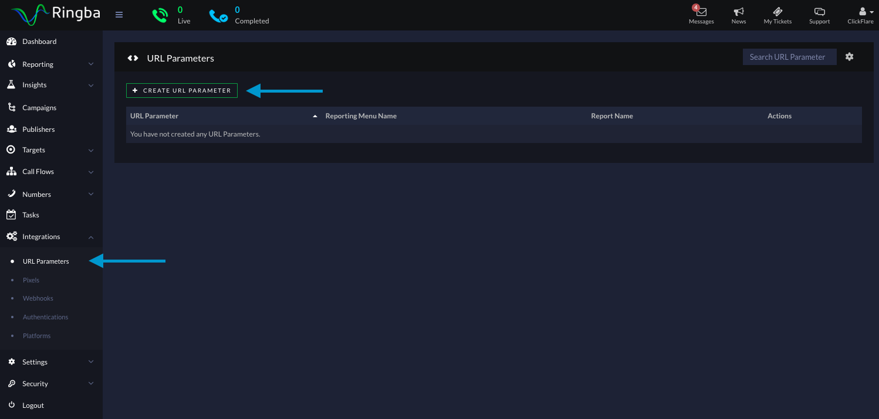Open Support chat icon

(x=820, y=11)
